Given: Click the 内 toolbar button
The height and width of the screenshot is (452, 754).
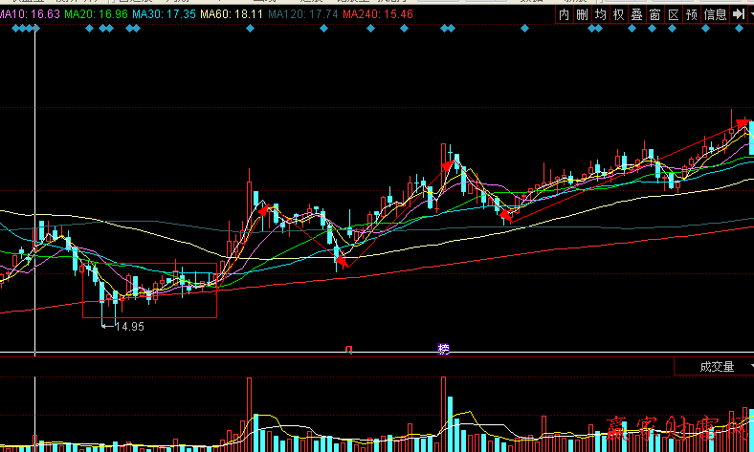Looking at the screenshot, I should pos(564,15).
